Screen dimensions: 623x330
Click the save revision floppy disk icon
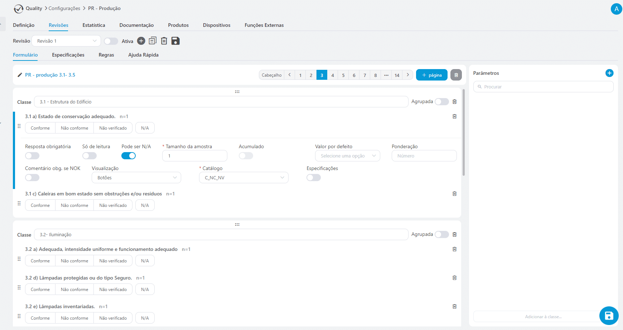point(175,41)
